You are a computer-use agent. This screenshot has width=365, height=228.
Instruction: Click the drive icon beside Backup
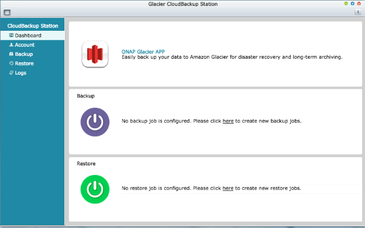click(x=11, y=54)
